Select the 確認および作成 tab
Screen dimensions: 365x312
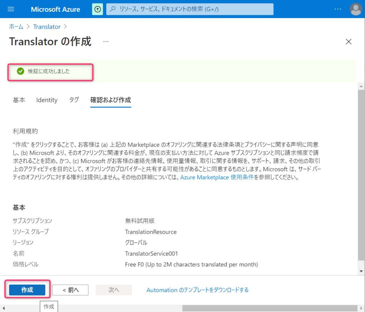tap(110, 100)
